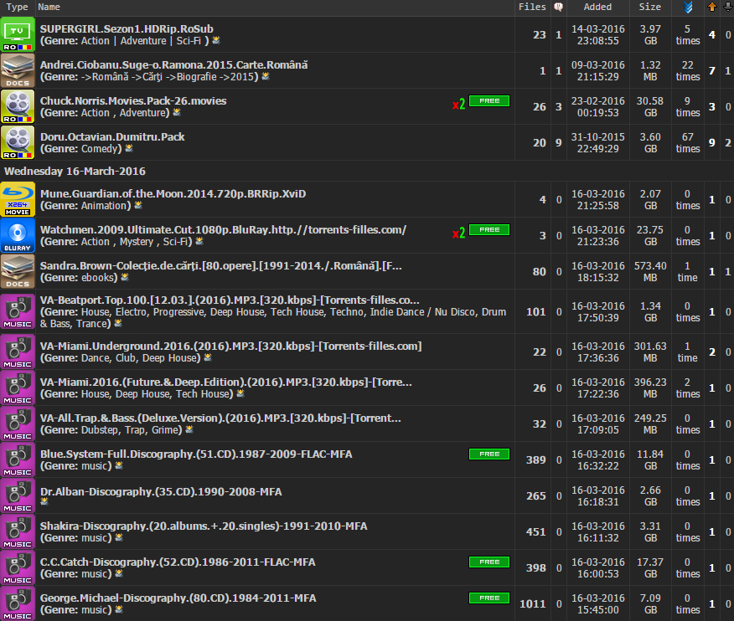Viewport: 734px width, 621px height.
Task: Click the movie reel icon for Chuck.Norris pack
Action: click(x=18, y=106)
